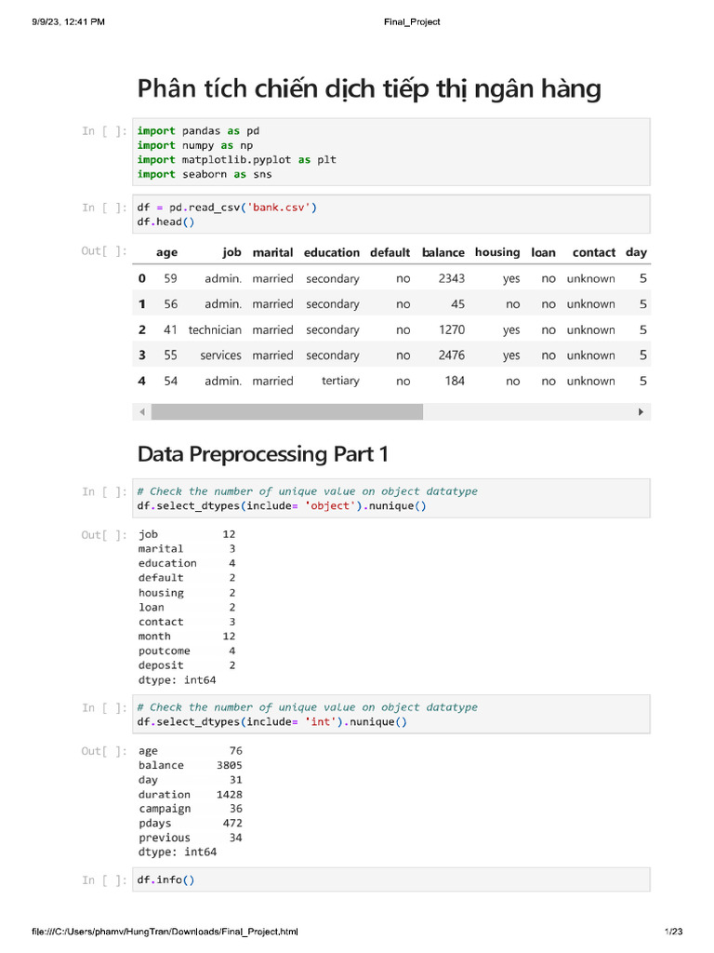Click the 'technician' job cell in row 2
This screenshot has height=953, width=714.
(215, 329)
